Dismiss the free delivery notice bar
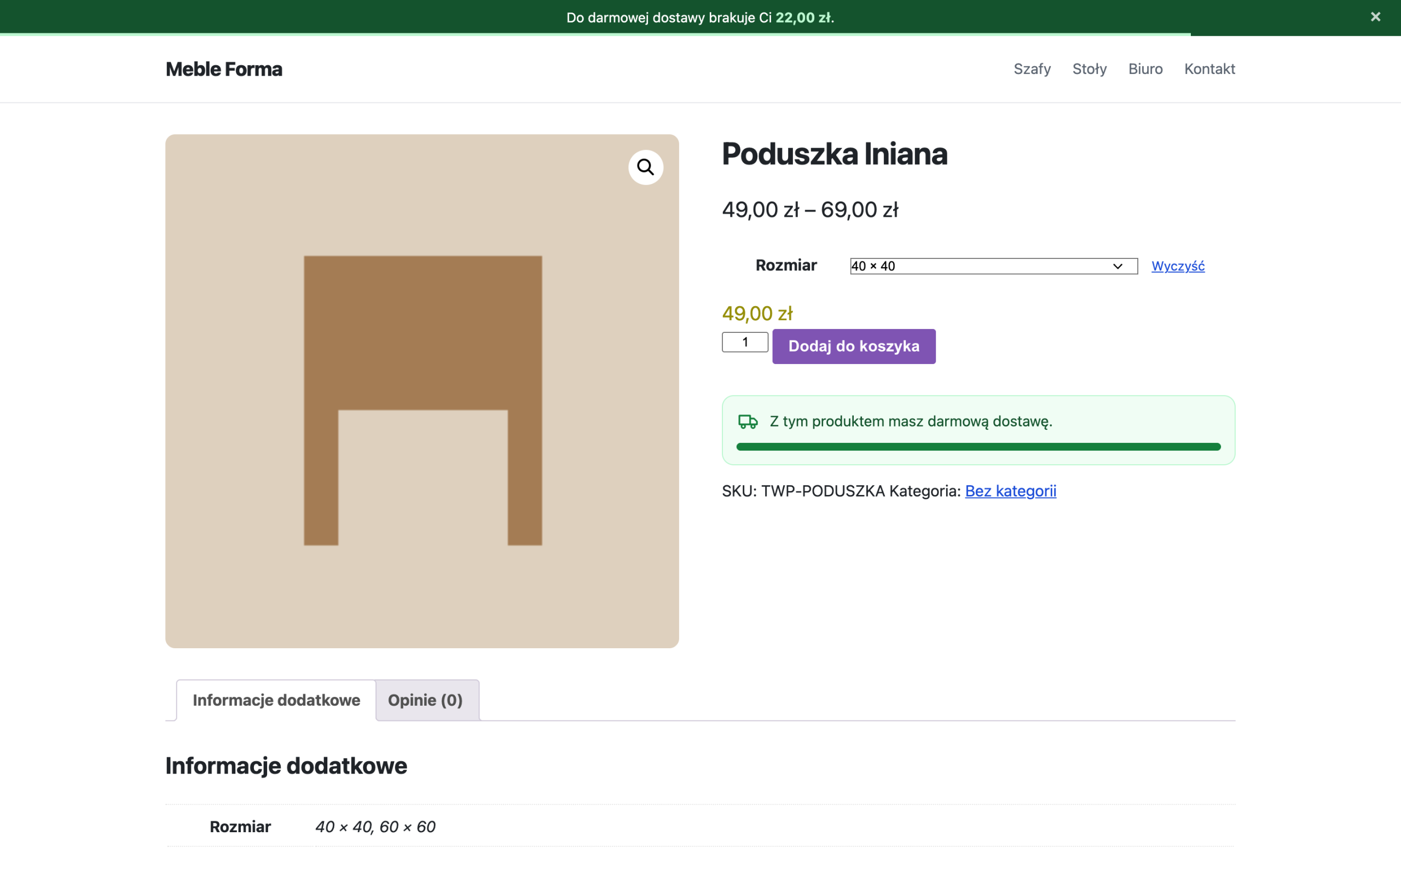Image resolution: width=1401 pixels, height=876 pixels. click(x=1375, y=17)
